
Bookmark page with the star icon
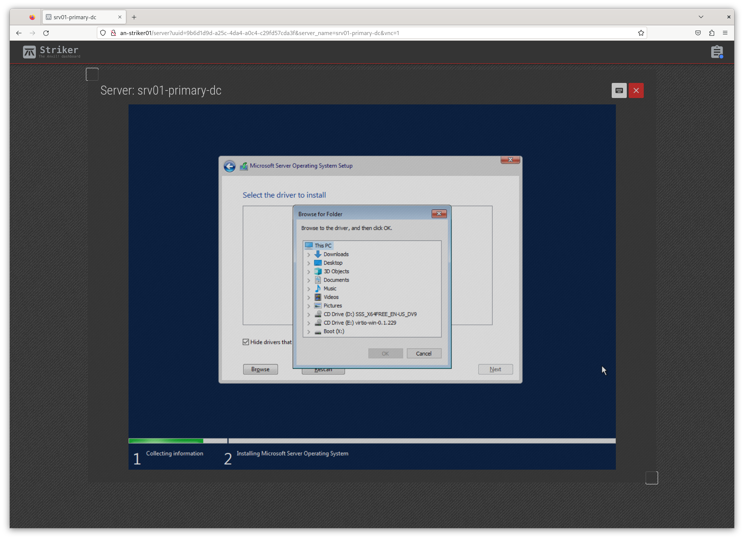(641, 33)
